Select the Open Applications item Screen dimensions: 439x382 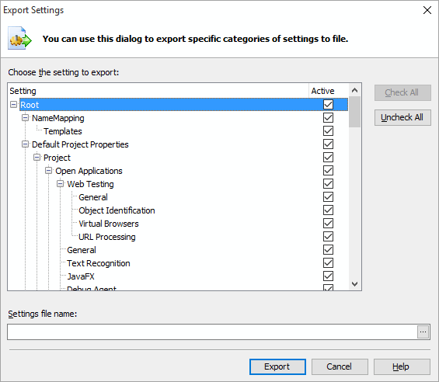click(x=89, y=171)
